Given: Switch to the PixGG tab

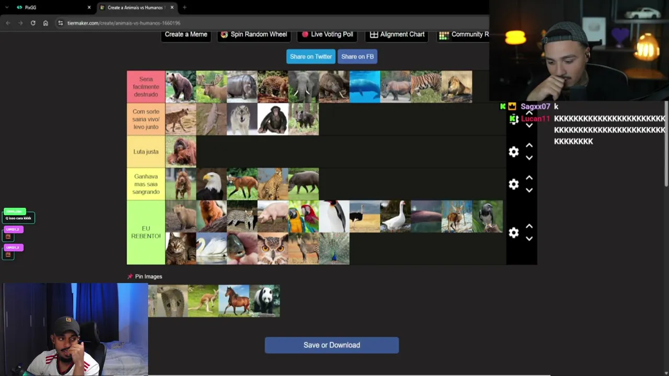Looking at the screenshot, I should click(x=53, y=7).
